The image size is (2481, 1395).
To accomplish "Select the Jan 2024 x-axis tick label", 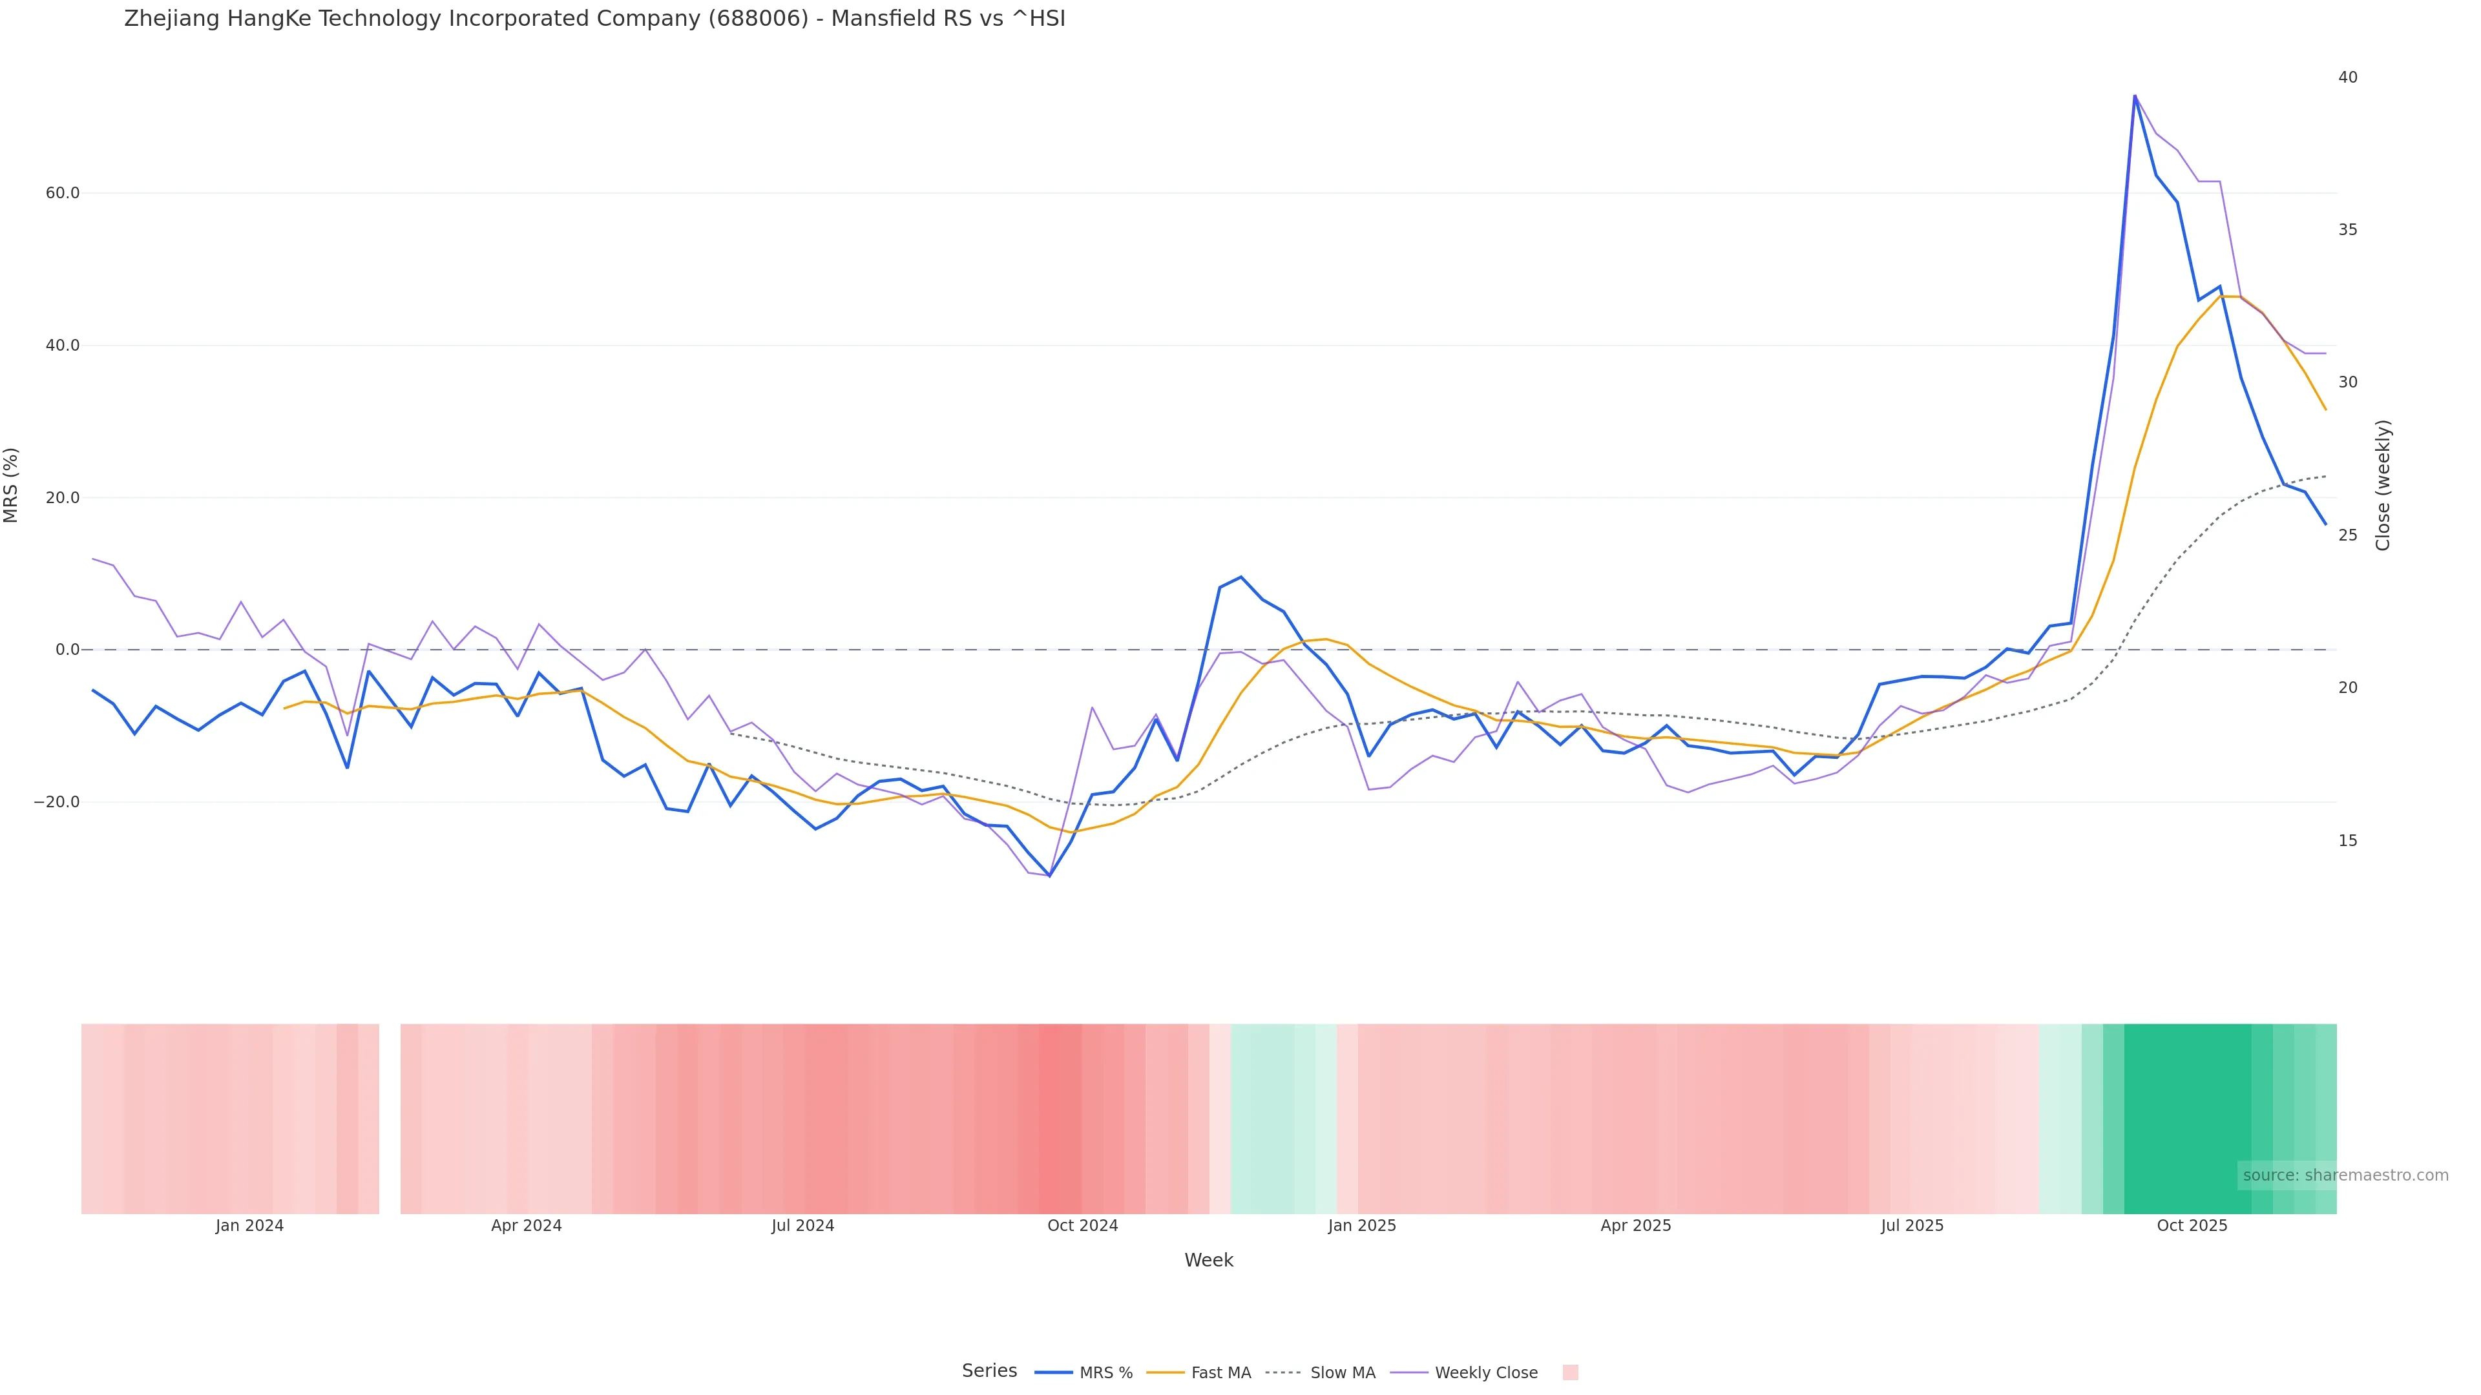I will coord(249,1226).
